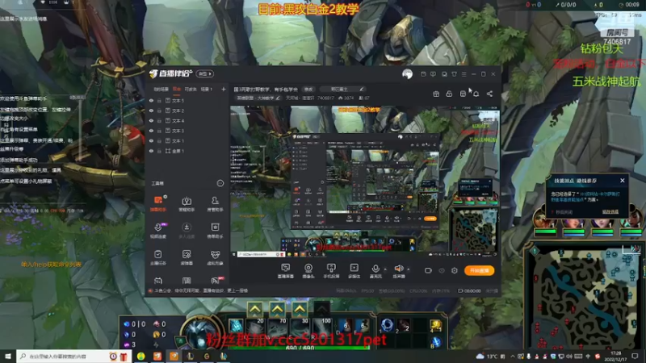Lock the 文本 5 layer
This screenshot has width=646, height=363.
[x=159, y=101]
